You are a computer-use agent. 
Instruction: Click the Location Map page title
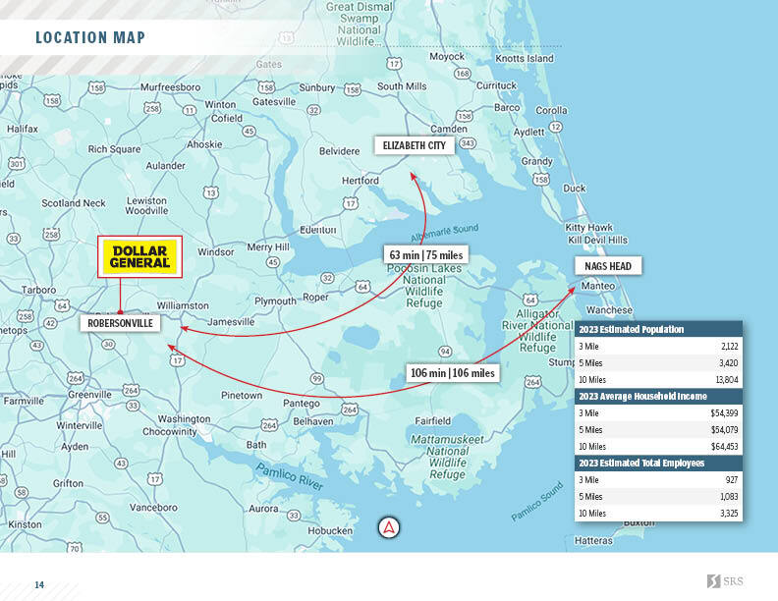90,38
